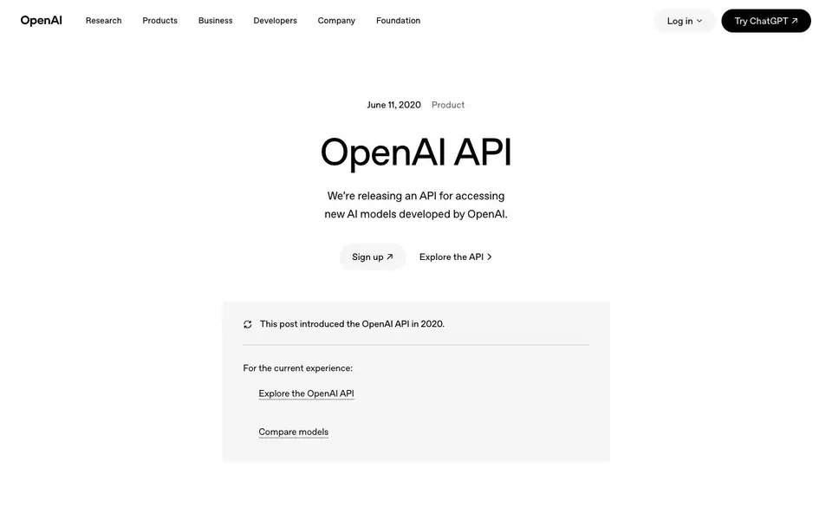Go to the Foundation page

[x=398, y=21]
